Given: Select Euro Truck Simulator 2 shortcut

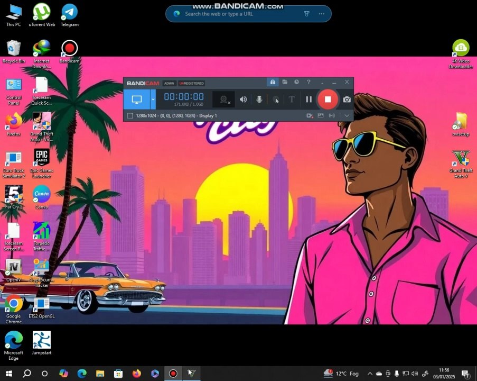Looking at the screenshot, I should tap(14, 165).
